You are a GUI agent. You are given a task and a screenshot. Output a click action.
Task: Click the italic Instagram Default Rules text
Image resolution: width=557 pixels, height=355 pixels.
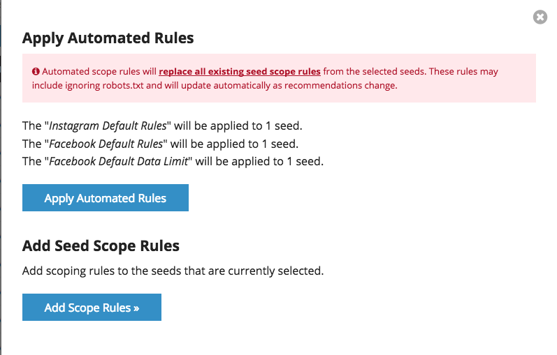(x=106, y=126)
